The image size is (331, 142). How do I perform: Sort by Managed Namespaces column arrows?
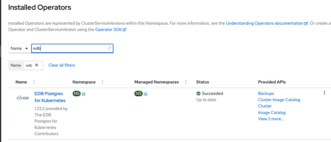[x=186, y=82]
